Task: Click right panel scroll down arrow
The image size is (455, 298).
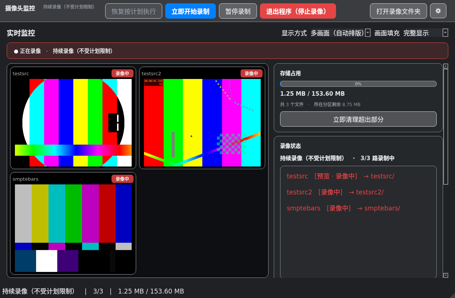Action: click(x=446, y=275)
